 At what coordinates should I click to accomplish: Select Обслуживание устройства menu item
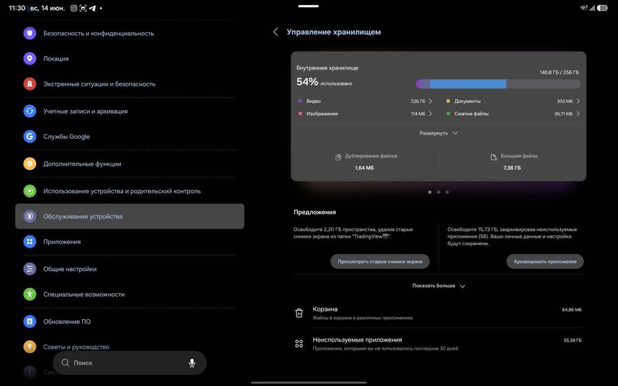(x=130, y=216)
